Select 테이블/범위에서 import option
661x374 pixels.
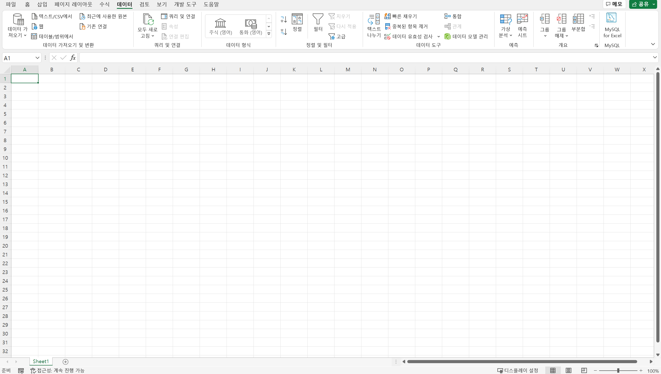52,36
